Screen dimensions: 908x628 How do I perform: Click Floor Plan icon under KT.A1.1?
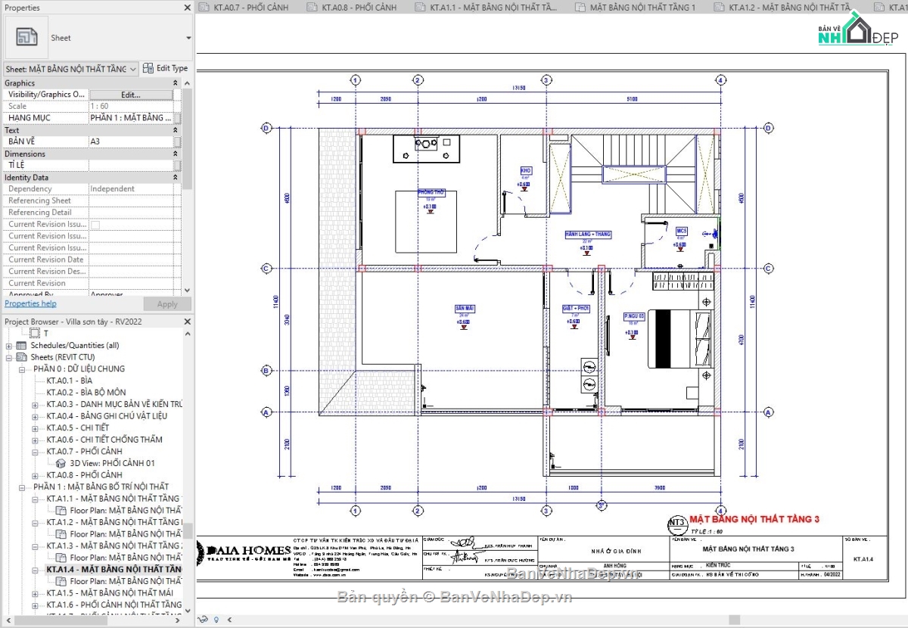click(x=62, y=510)
